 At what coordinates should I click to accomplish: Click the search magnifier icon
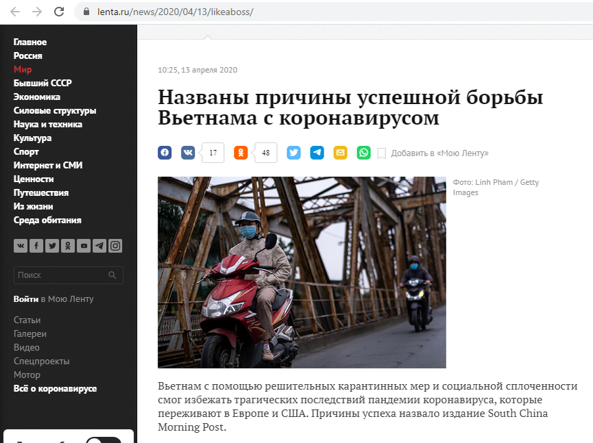tap(112, 275)
